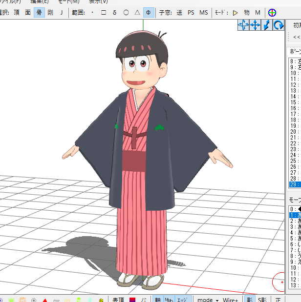
Task: Select the rectangle range tool
Action: (104, 13)
